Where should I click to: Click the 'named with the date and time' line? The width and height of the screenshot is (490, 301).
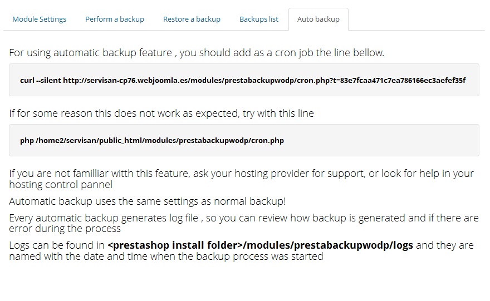(x=166, y=256)
